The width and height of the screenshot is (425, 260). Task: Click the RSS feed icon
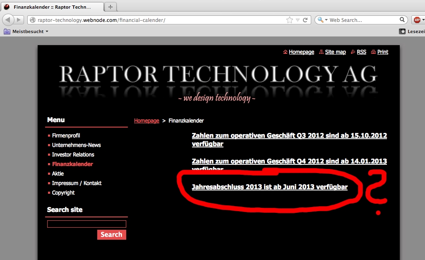[x=352, y=52]
